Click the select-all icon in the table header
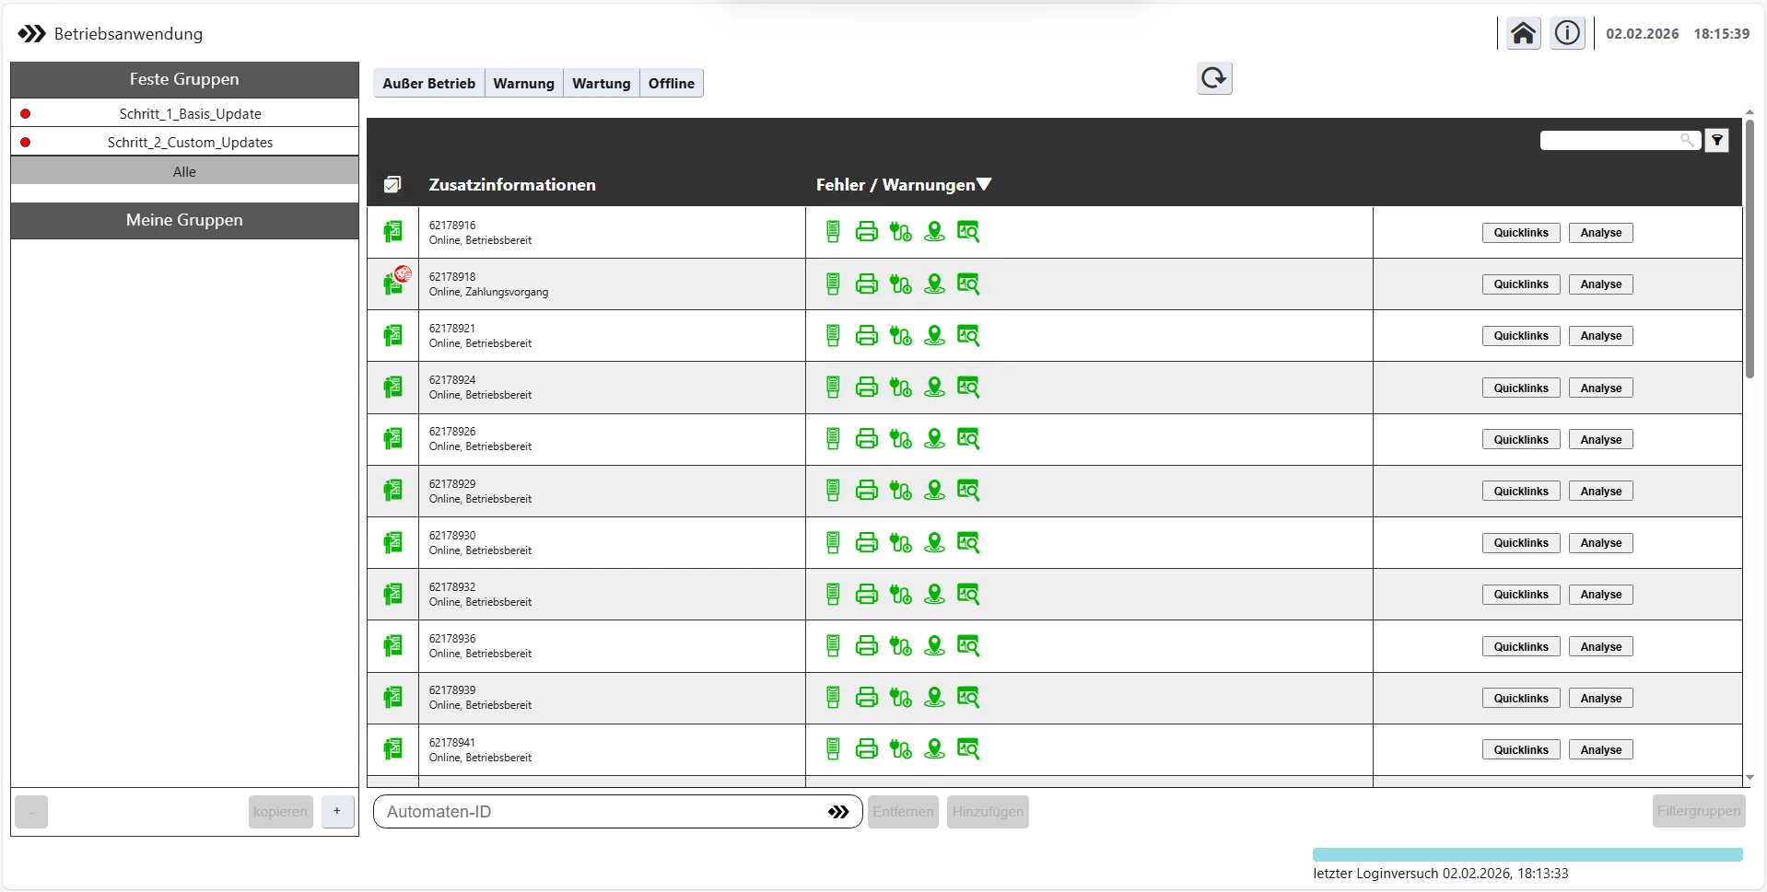 (392, 183)
